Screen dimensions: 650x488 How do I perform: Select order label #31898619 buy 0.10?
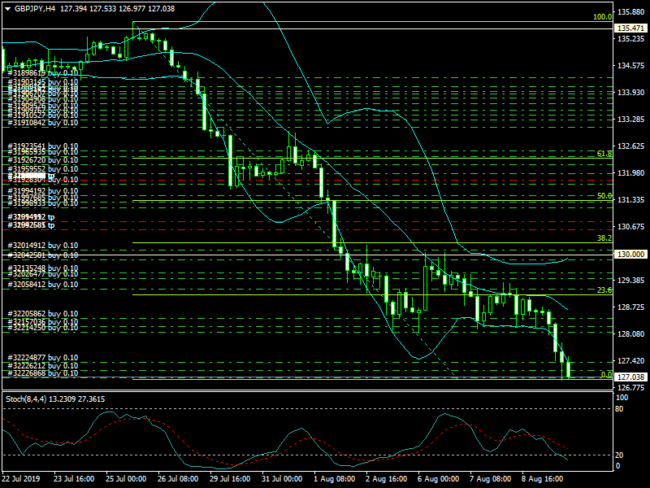coord(43,73)
